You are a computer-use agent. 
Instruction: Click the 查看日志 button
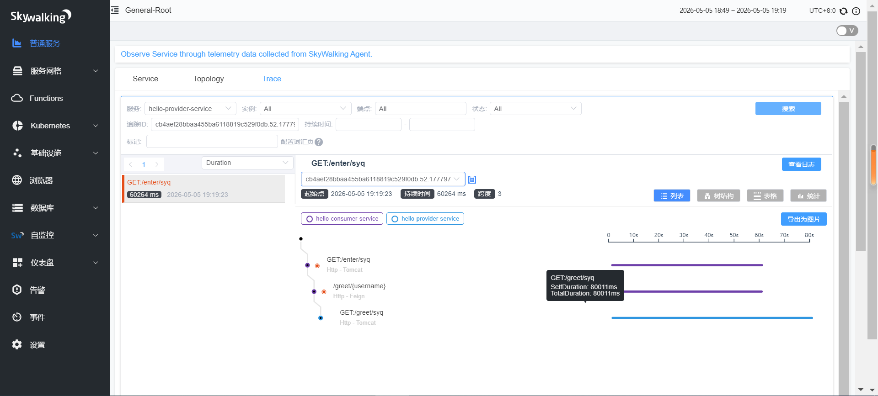click(802, 164)
